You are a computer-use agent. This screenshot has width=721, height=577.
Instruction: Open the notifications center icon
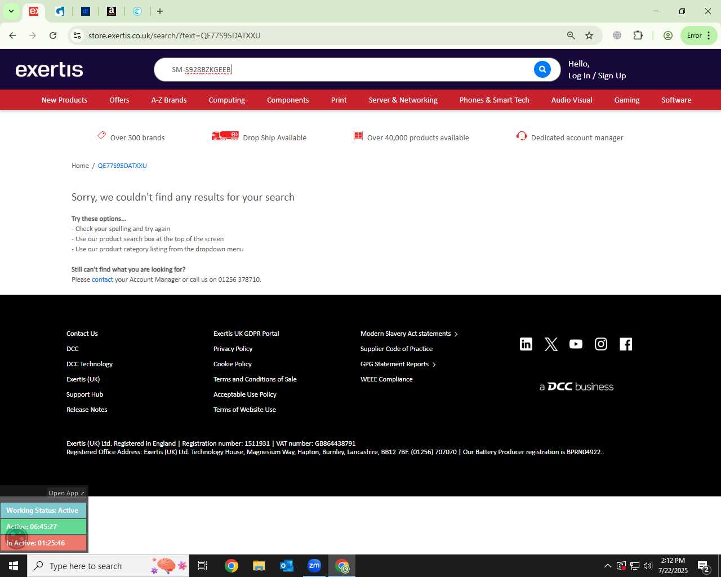tap(703, 566)
